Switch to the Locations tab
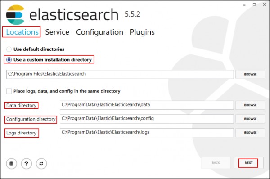Image resolution: width=270 pixels, height=179 pixels. (x=22, y=32)
